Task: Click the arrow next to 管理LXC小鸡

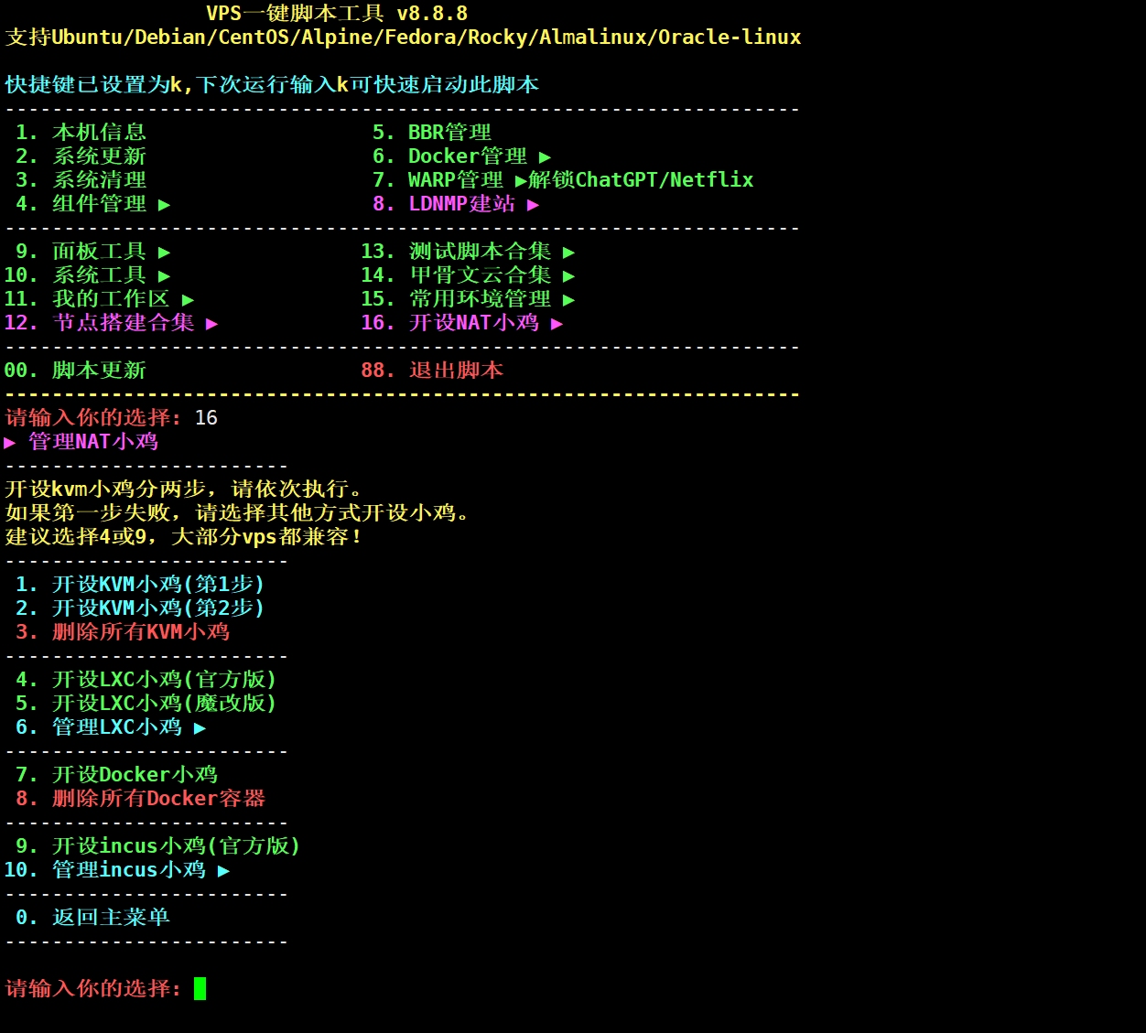Action: (200, 728)
